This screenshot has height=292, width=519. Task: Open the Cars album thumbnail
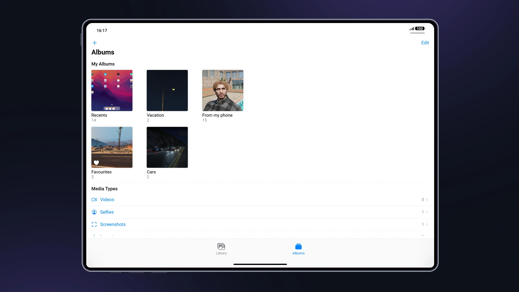click(x=167, y=147)
